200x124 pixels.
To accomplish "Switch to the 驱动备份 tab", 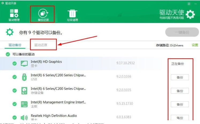I will pyautogui.click(x=15, y=45).
